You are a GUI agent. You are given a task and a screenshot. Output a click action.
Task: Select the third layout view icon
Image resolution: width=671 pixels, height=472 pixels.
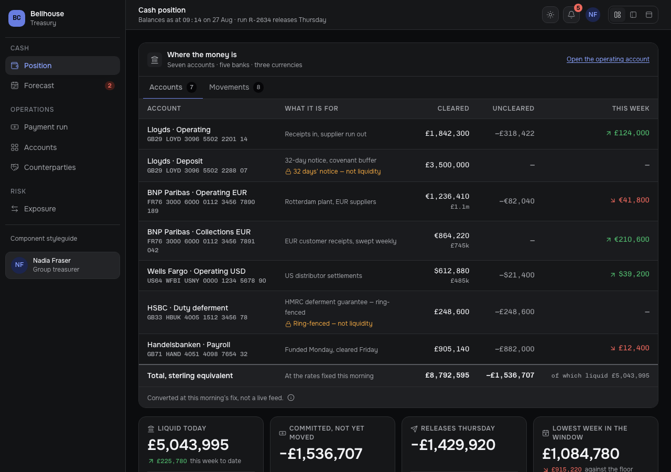pos(649,15)
